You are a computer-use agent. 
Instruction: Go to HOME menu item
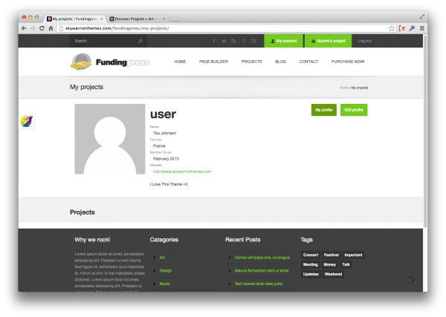[180, 62]
